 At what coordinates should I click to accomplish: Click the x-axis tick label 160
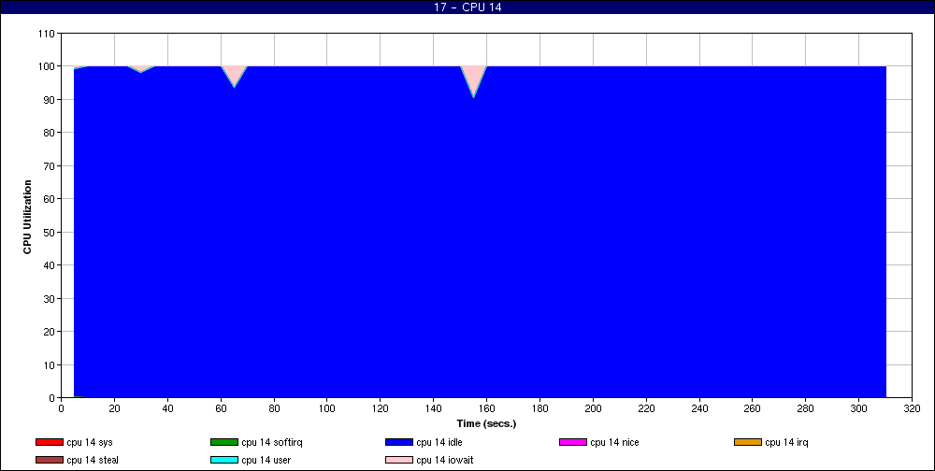486,409
